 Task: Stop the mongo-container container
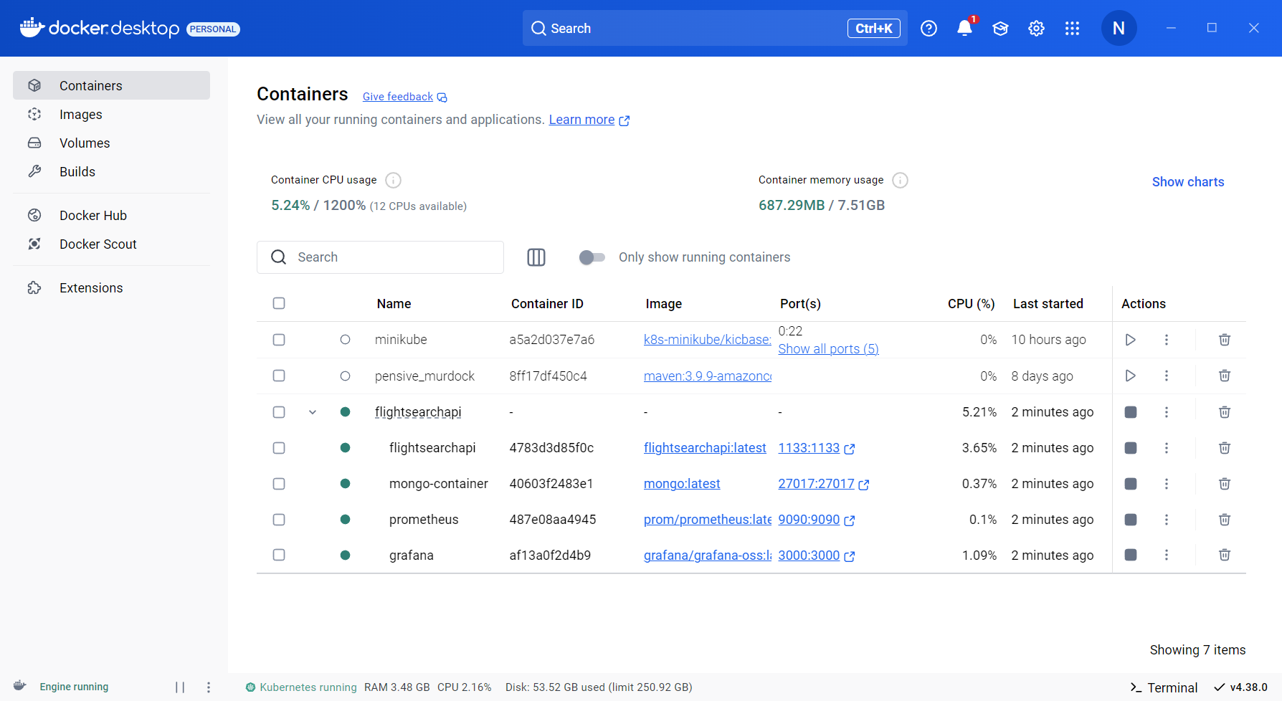1131,484
